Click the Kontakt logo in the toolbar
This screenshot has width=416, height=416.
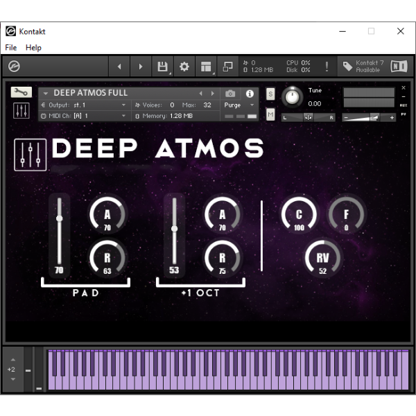coord(14,66)
